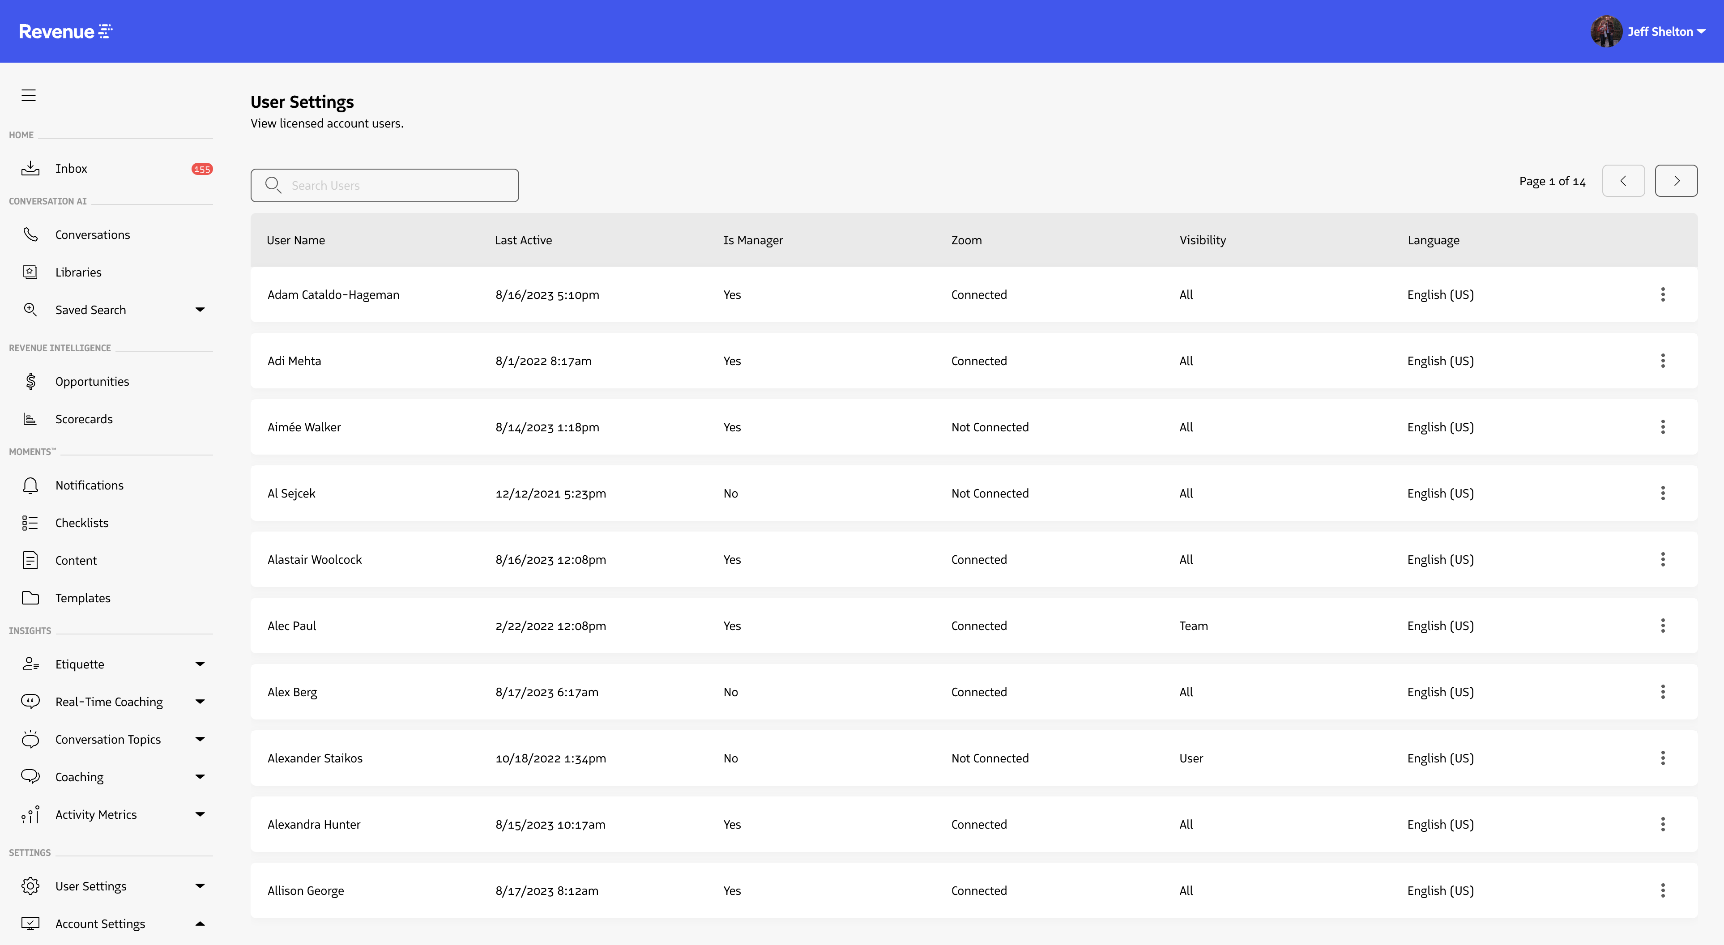Viewport: 1724px width, 945px height.
Task: Click the hamburger menu icon in the sidebar
Action: 28,95
